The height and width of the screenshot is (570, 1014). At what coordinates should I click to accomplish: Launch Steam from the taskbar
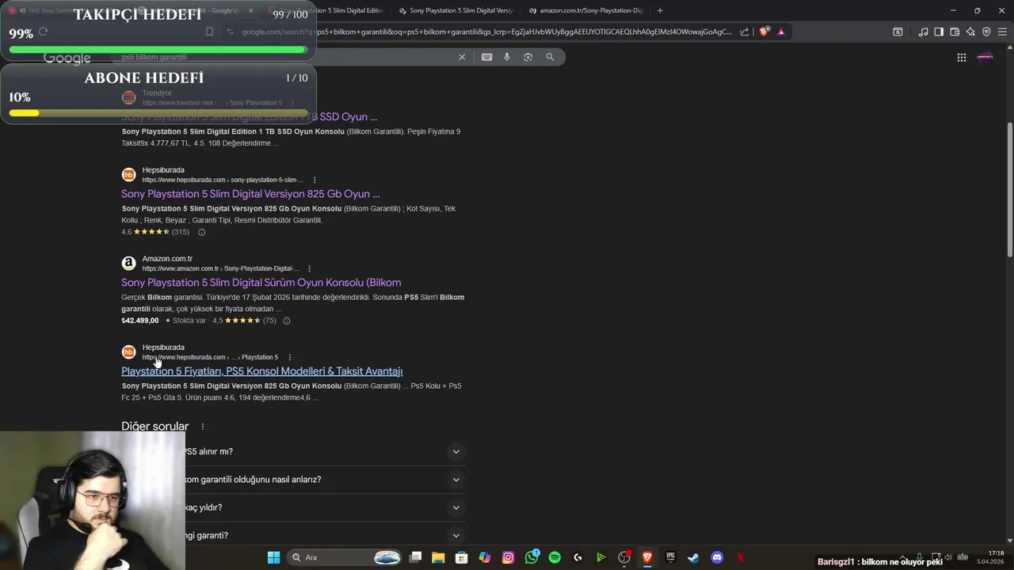point(693,557)
